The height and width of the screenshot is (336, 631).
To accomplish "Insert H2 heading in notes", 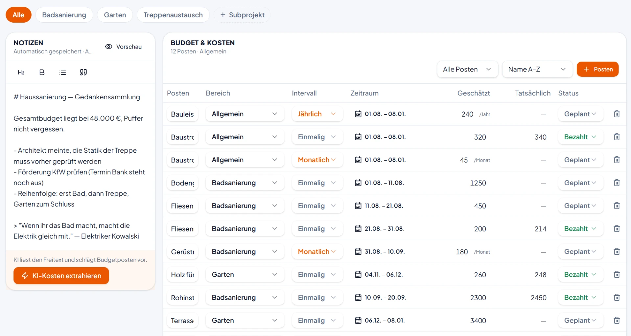I will [21, 72].
